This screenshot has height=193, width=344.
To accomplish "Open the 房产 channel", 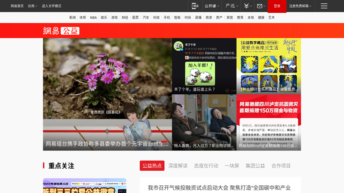I will 219,18.
